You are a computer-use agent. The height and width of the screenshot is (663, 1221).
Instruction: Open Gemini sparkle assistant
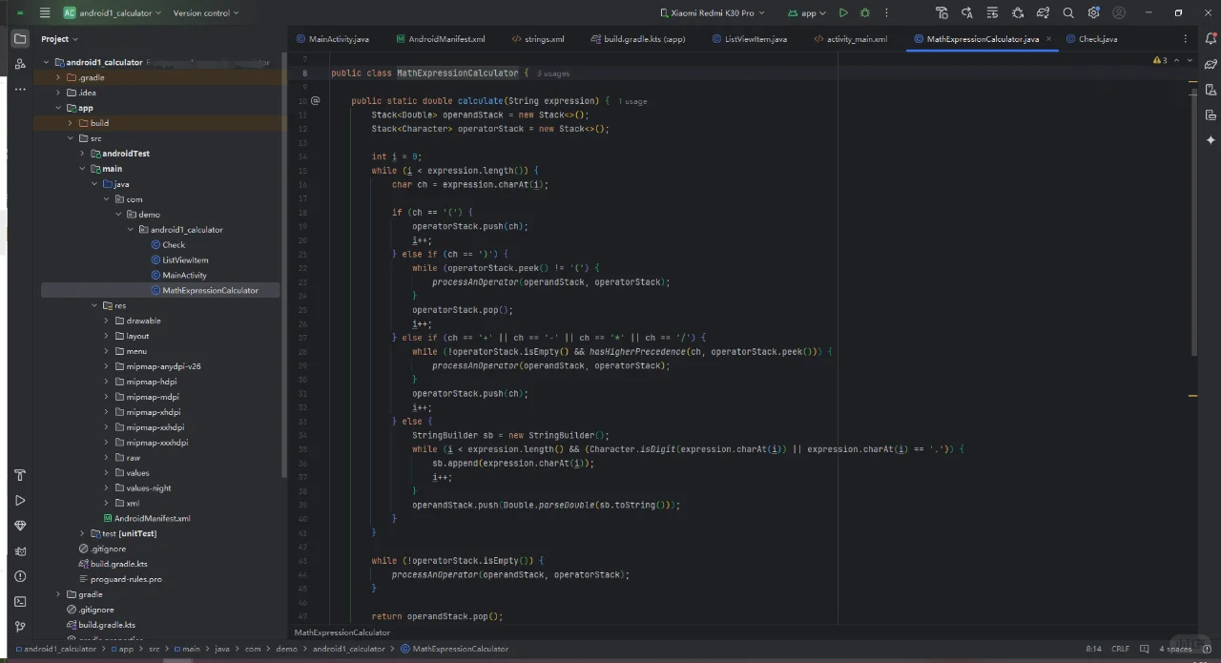pyautogui.click(x=1211, y=140)
